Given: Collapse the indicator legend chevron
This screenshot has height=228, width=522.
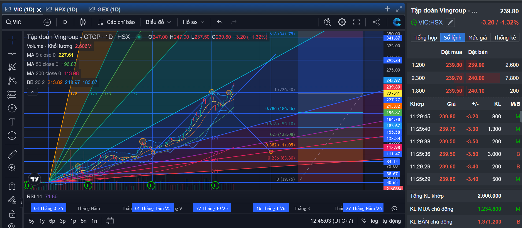Looking at the screenshot, I should 33,92.
